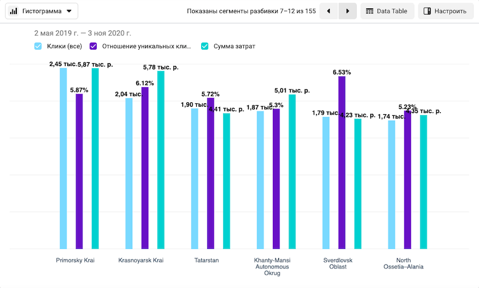The height and width of the screenshot is (288, 479).
Task: Click the 6.12% value label
Action: point(145,83)
